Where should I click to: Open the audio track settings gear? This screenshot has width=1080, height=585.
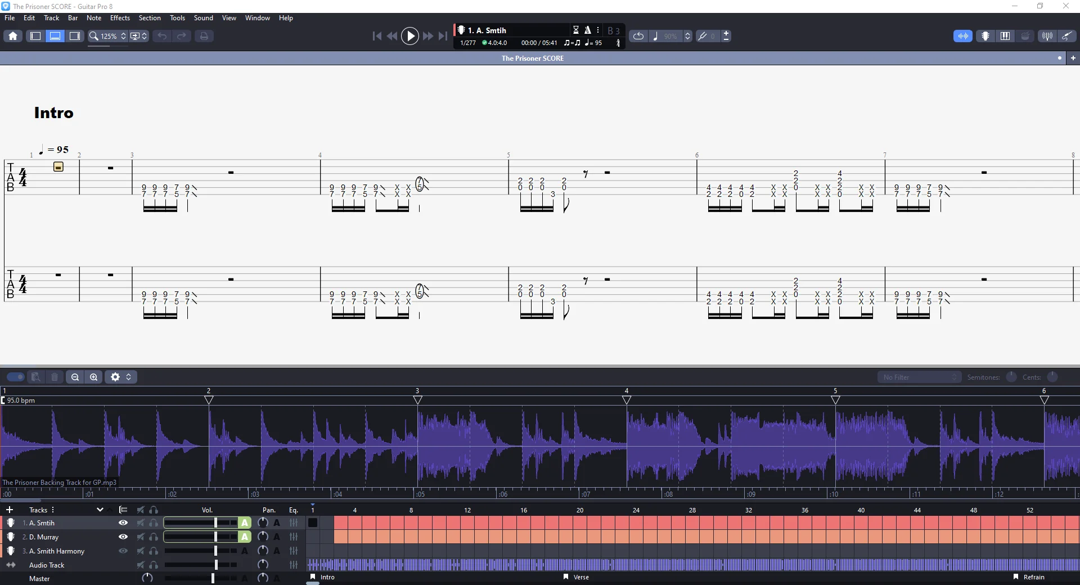click(115, 377)
